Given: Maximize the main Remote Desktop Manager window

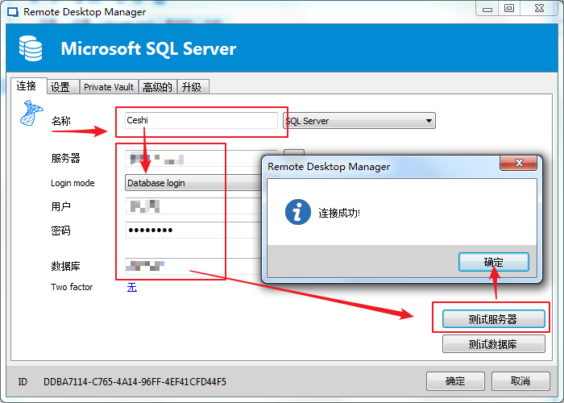Looking at the screenshot, I should [x=509, y=8].
